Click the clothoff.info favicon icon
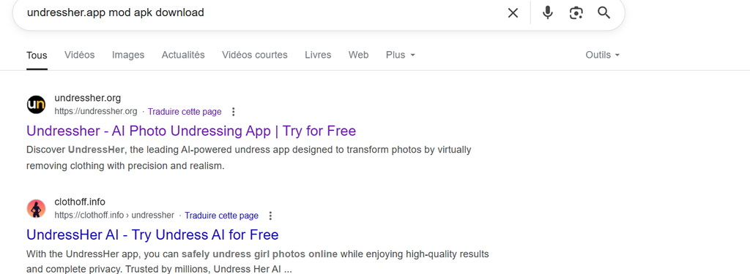Viewport: 750px width, 274px height. pos(36,208)
